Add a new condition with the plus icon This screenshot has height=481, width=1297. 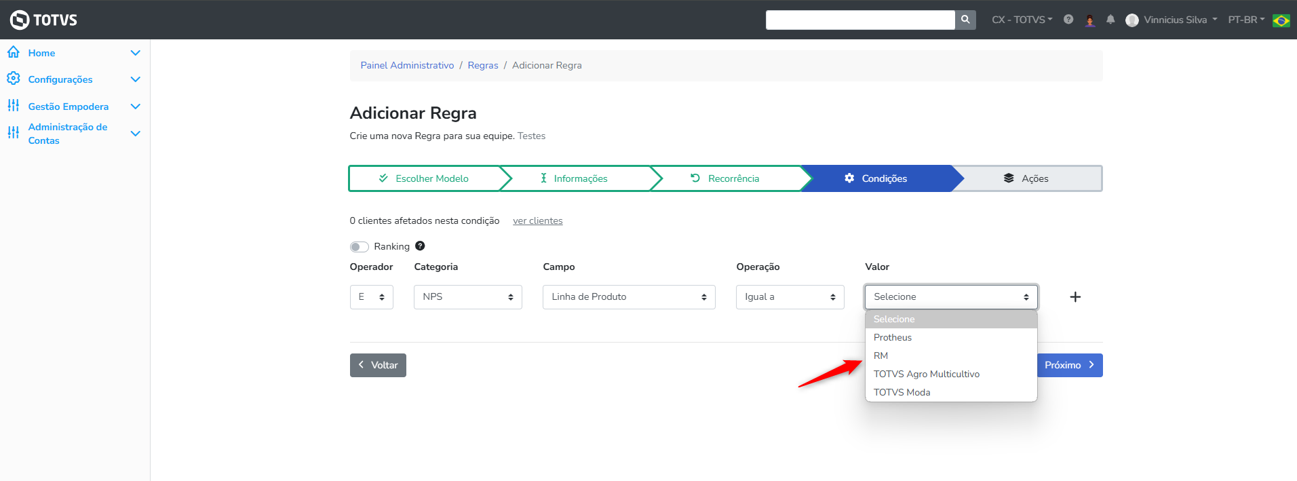pyautogui.click(x=1075, y=296)
